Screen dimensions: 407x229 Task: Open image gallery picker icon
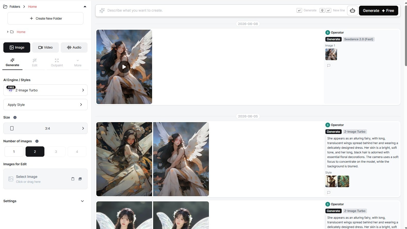pos(80,179)
